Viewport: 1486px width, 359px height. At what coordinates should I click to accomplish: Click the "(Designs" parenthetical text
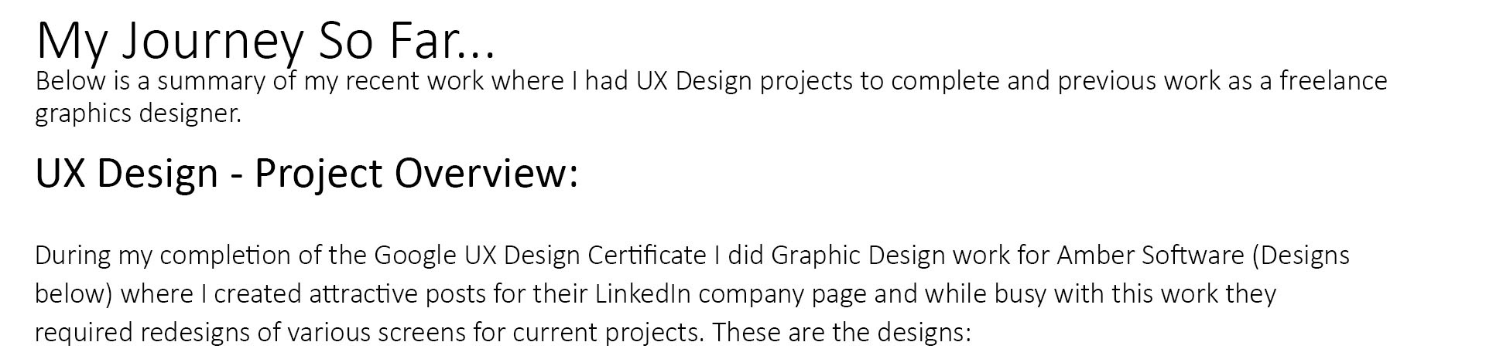pos(1300,256)
